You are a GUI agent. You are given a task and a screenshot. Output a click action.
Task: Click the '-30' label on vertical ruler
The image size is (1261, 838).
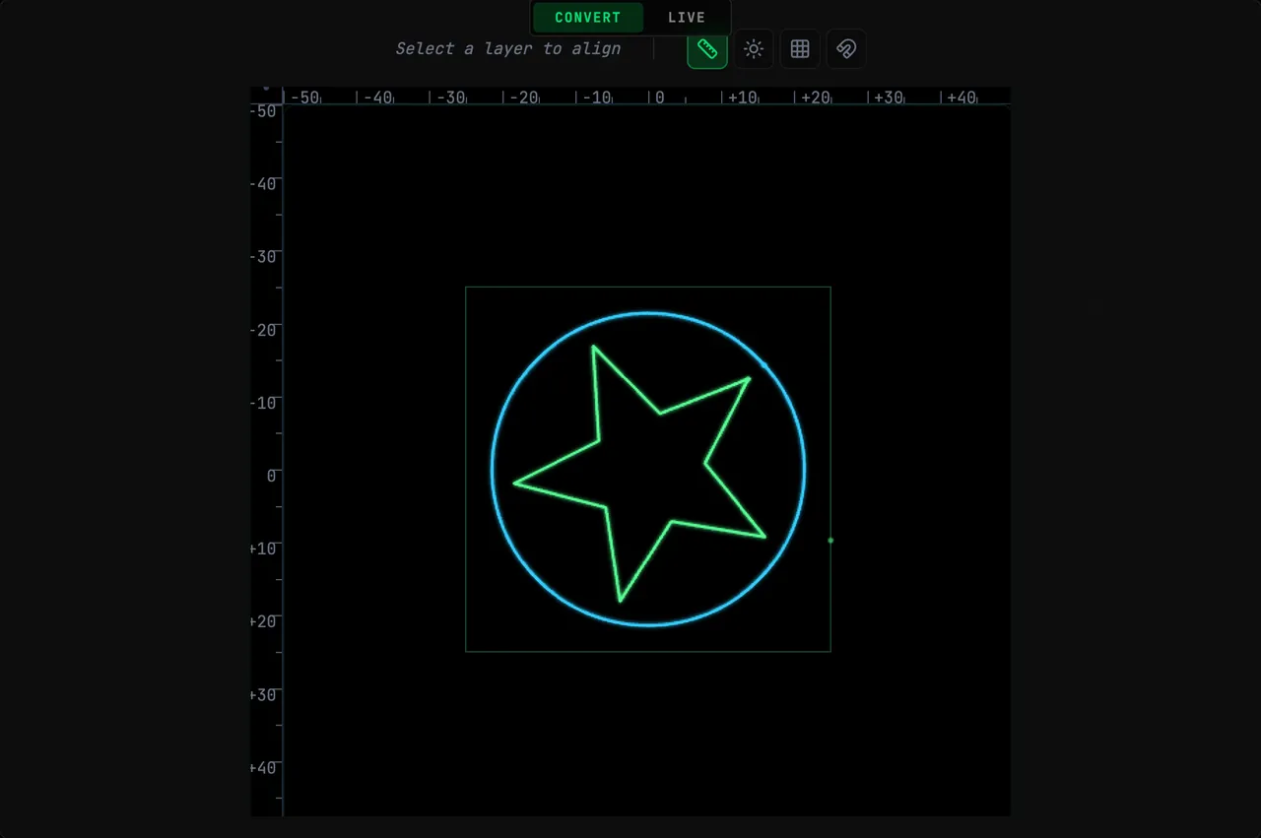coord(263,256)
